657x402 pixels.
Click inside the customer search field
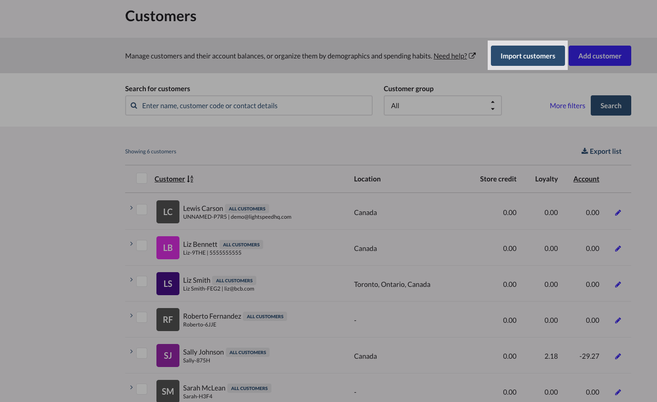point(248,105)
